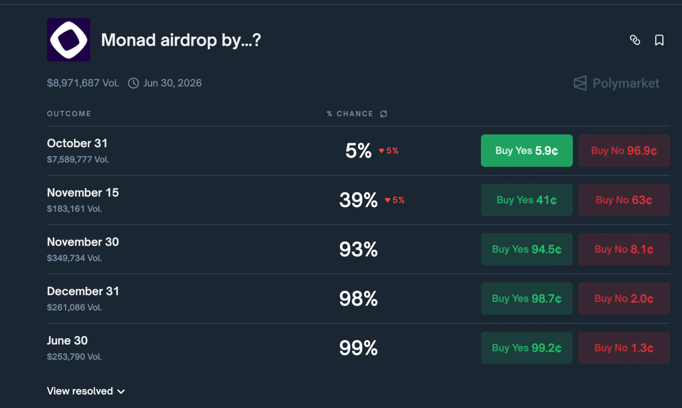This screenshot has width=682, height=408.
Task: Click the Monad market logo
Action: pyautogui.click(x=68, y=40)
